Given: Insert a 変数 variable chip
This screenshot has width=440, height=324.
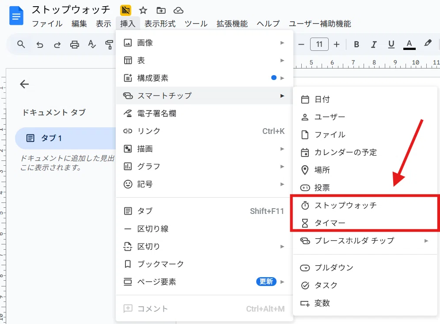Looking at the screenshot, I should point(365,303).
